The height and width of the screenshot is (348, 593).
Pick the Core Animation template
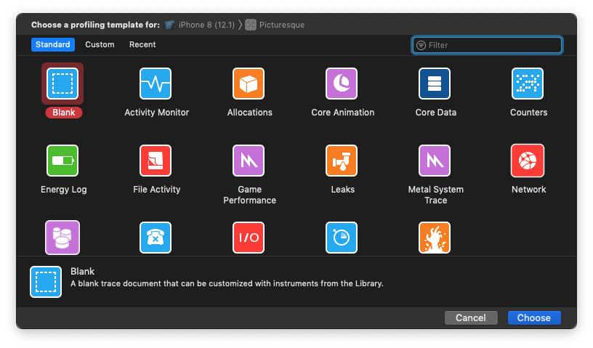pos(342,84)
